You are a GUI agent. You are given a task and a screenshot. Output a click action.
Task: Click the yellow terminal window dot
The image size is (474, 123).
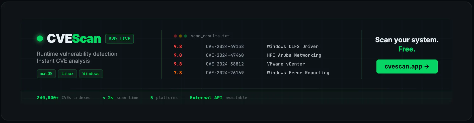click(x=180, y=36)
